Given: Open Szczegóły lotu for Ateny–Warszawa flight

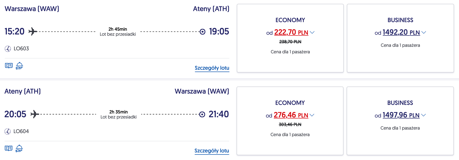Looking at the screenshot, I should click(x=212, y=151).
